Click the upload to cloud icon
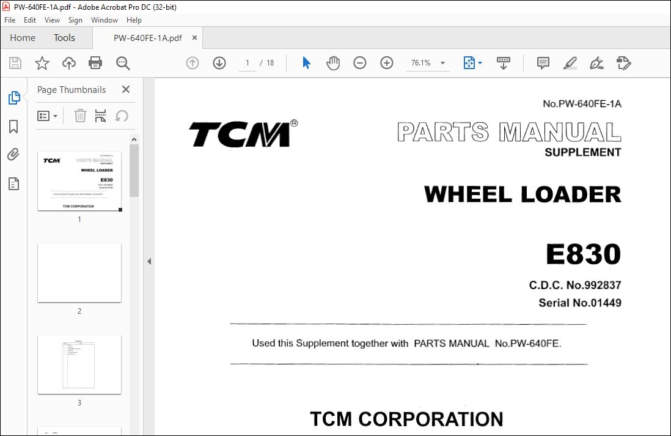Image resolution: width=671 pixels, height=436 pixels. pos(69,63)
